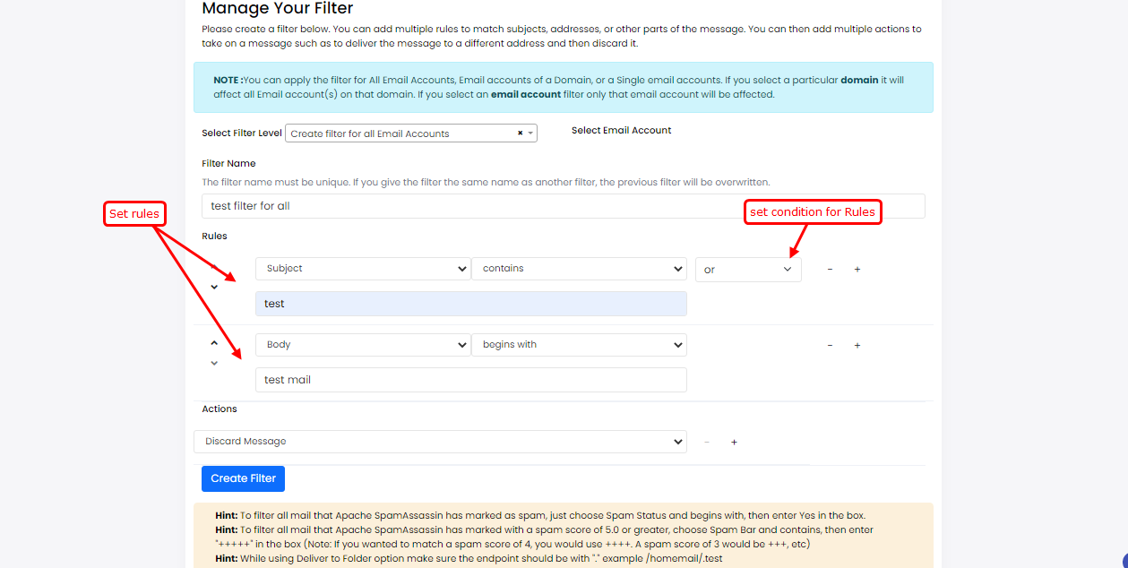
Task: Click the Create Filter button
Action: tap(243, 478)
